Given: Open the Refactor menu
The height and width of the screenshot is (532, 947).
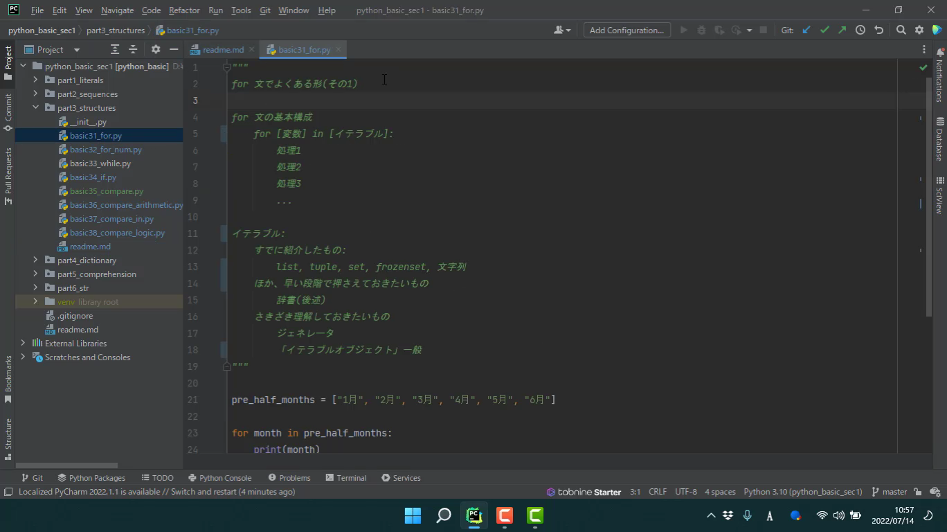Looking at the screenshot, I should (x=184, y=10).
